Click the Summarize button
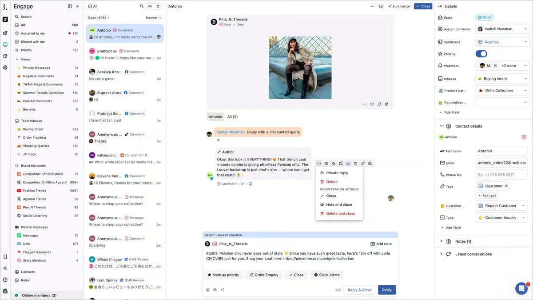The image size is (533, 300). (399, 6)
